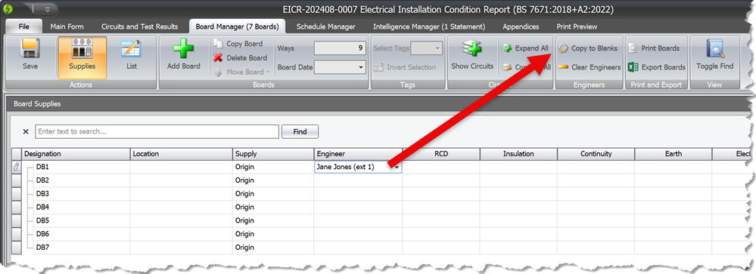Click the Location column header
The width and height of the screenshot is (756, 274).
tap(182, 154)
